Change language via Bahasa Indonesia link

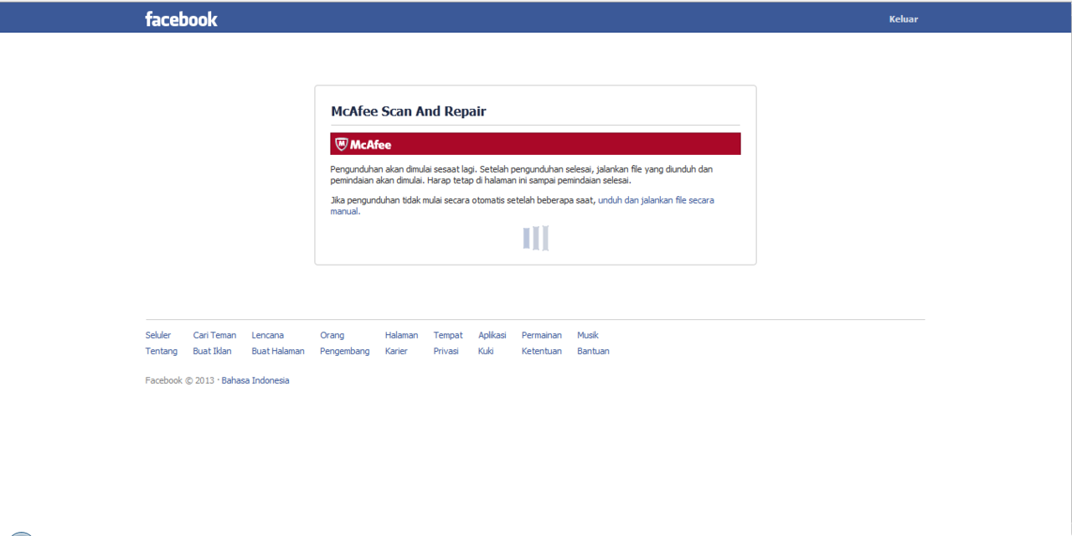pyautogui.click(x=255, y=380)
